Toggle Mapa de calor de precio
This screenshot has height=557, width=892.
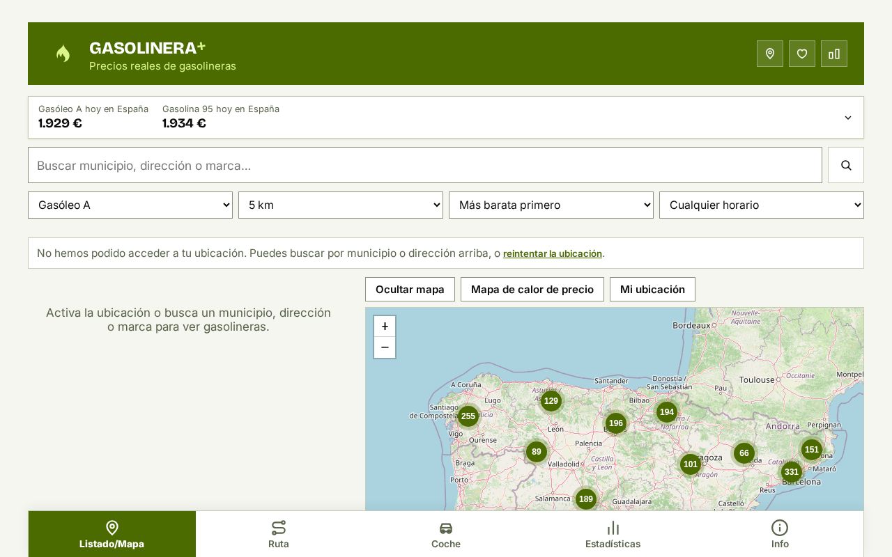(532, 290)
